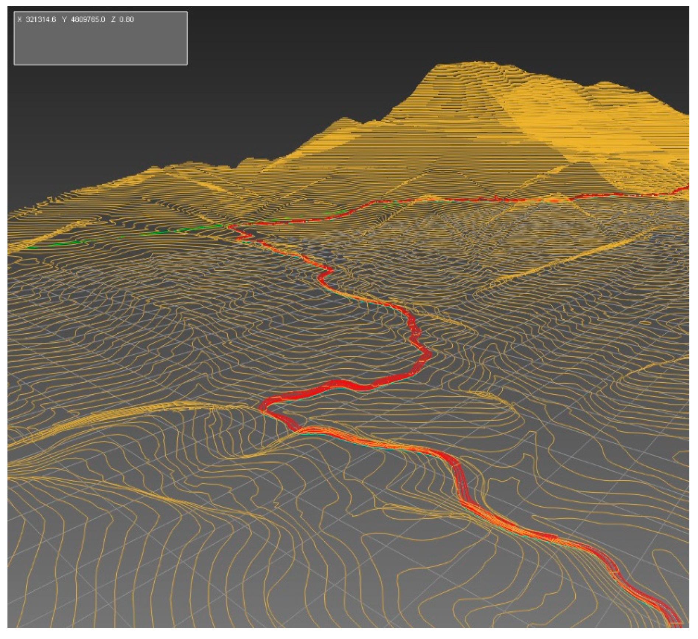Click the red channel's rightmost meander bend

[x=428, y=355]
